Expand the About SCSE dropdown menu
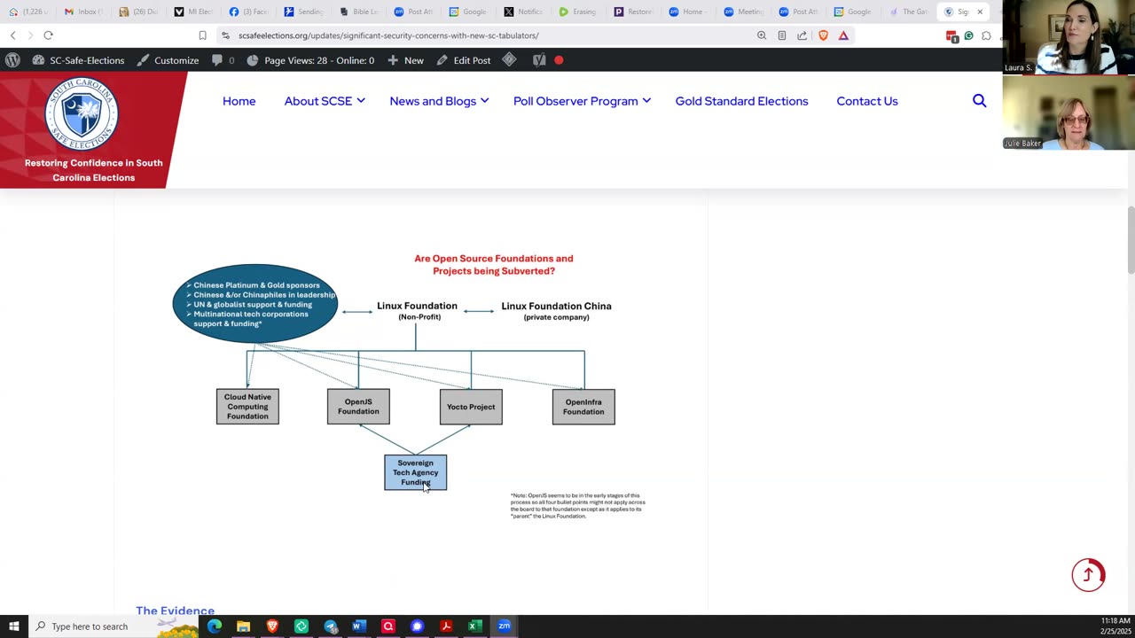Viewport: 1135px width, 638px height. tap(325, 101)
